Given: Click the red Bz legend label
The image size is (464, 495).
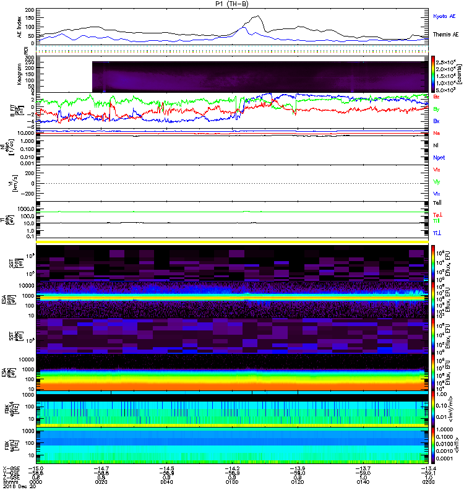Looking at the screenshot, I should [436, 97].
